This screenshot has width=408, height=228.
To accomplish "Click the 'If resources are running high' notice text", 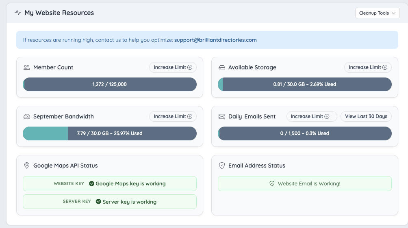I will coord(98,40).
